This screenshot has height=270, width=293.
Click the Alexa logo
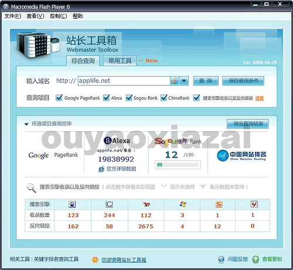tap(117, 141)
